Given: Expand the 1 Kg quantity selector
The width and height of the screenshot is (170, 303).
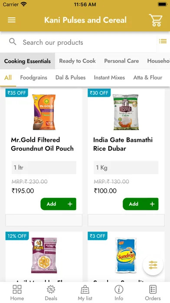Looking at the screenshot, I should pos(126,168).
